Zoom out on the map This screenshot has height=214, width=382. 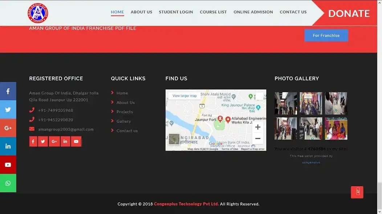pyautogui.click(x=257, y=138)
